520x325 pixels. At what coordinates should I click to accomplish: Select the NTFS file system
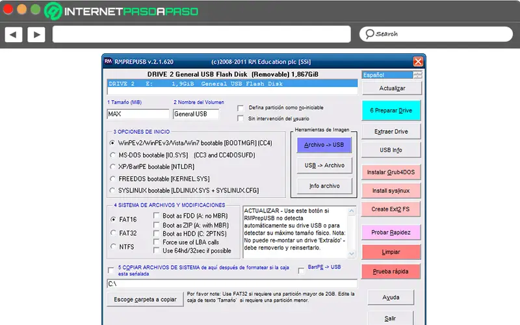[x=113, y=246]
